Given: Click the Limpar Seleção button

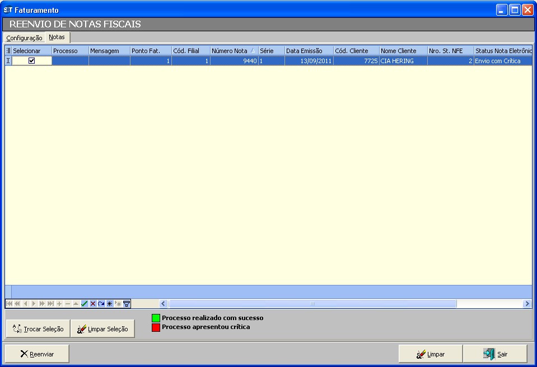Looking at the screenshot, I should click(102, 329).
